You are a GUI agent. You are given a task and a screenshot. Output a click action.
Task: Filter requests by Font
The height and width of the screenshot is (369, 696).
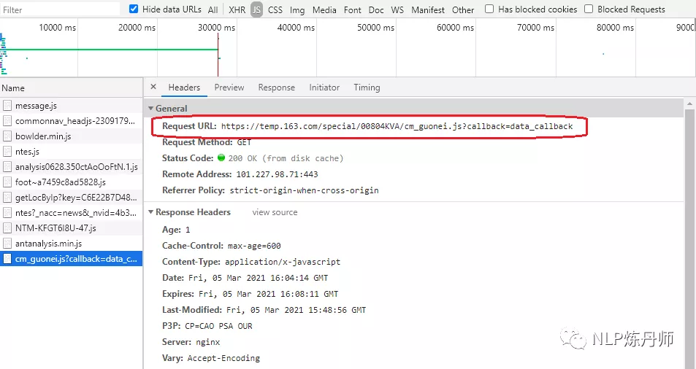353,9
